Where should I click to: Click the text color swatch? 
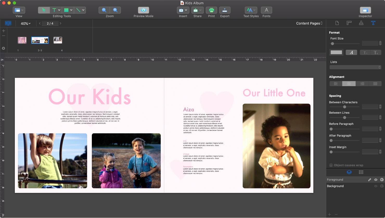336,52
